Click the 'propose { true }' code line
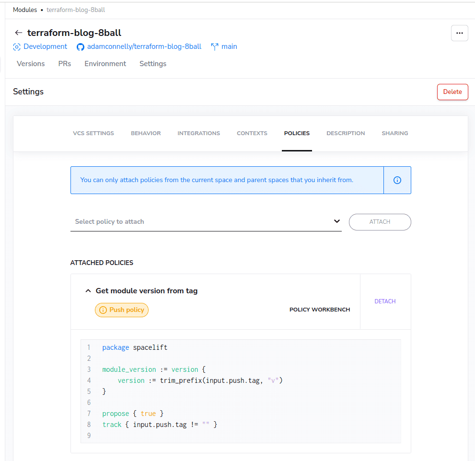This screenshot has width=475, height=461. point(133,414)
